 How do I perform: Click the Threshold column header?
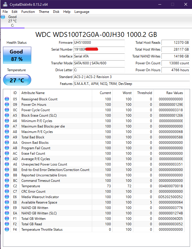pyautogui.click(x=144, y=93)
